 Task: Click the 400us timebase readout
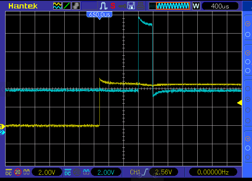220,6
